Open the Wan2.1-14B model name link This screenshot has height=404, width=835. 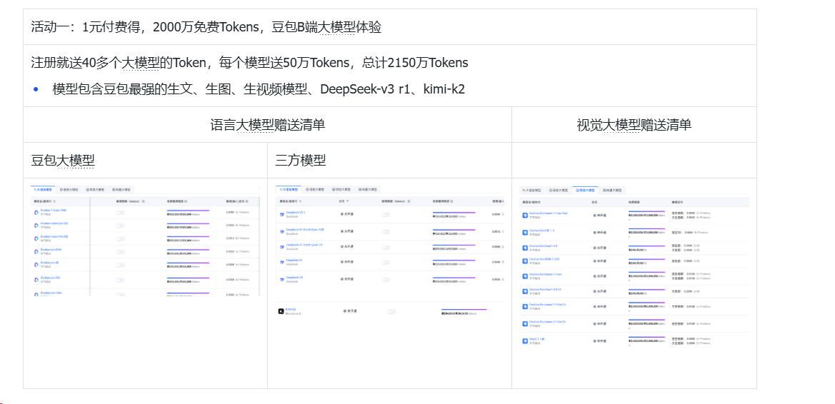click(x=537, y=339)
